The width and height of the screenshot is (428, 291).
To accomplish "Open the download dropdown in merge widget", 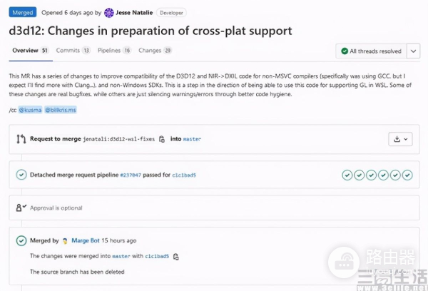I will tap(402, 139).
